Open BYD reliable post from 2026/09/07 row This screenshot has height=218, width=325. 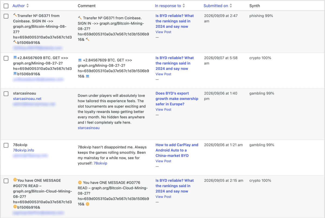pos(175,63)
